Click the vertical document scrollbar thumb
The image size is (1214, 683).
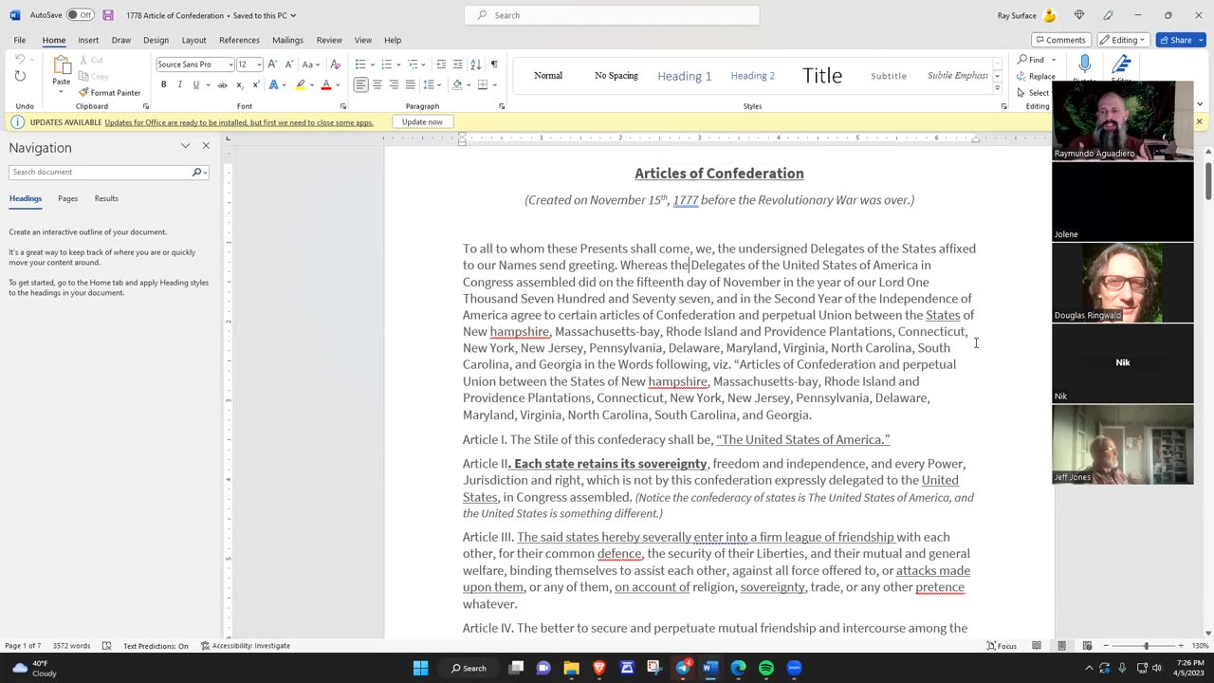1208,180
